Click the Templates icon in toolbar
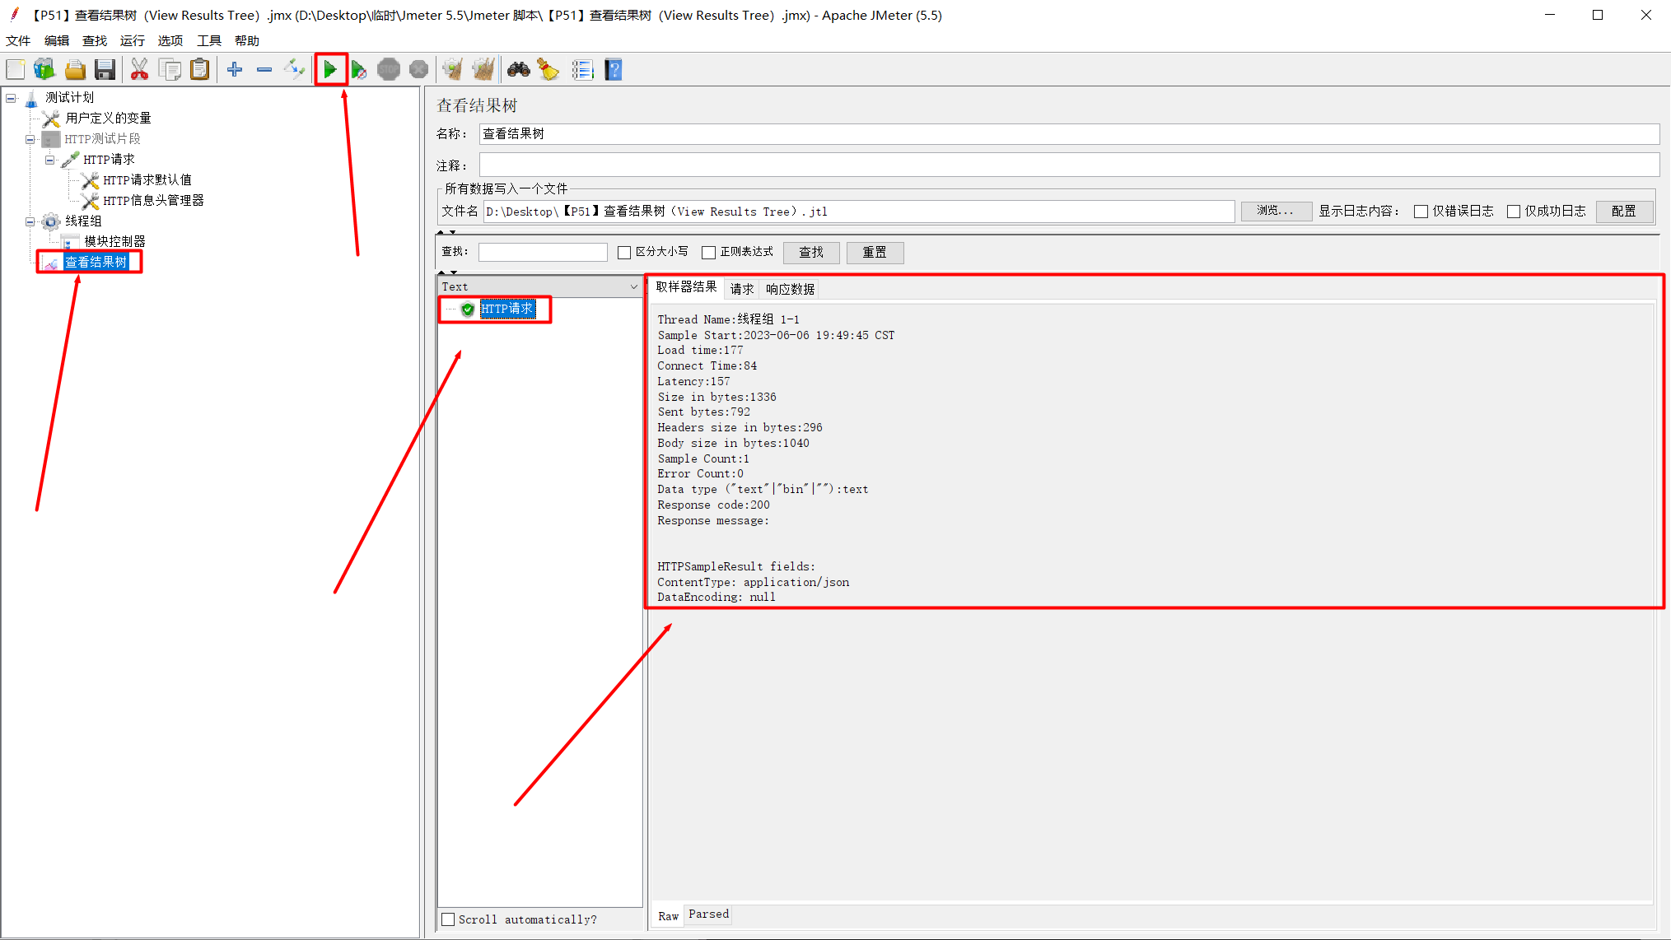The height and width of the screenshot is (940, 1671). [x=44, y=70]
